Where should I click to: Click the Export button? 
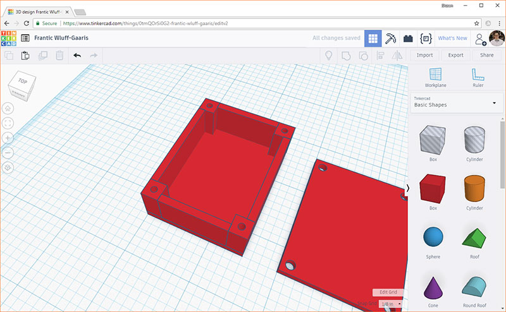455,56
